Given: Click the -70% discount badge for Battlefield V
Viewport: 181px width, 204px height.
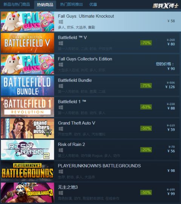Looking at the screenshot, I should (x=146, y=43).
